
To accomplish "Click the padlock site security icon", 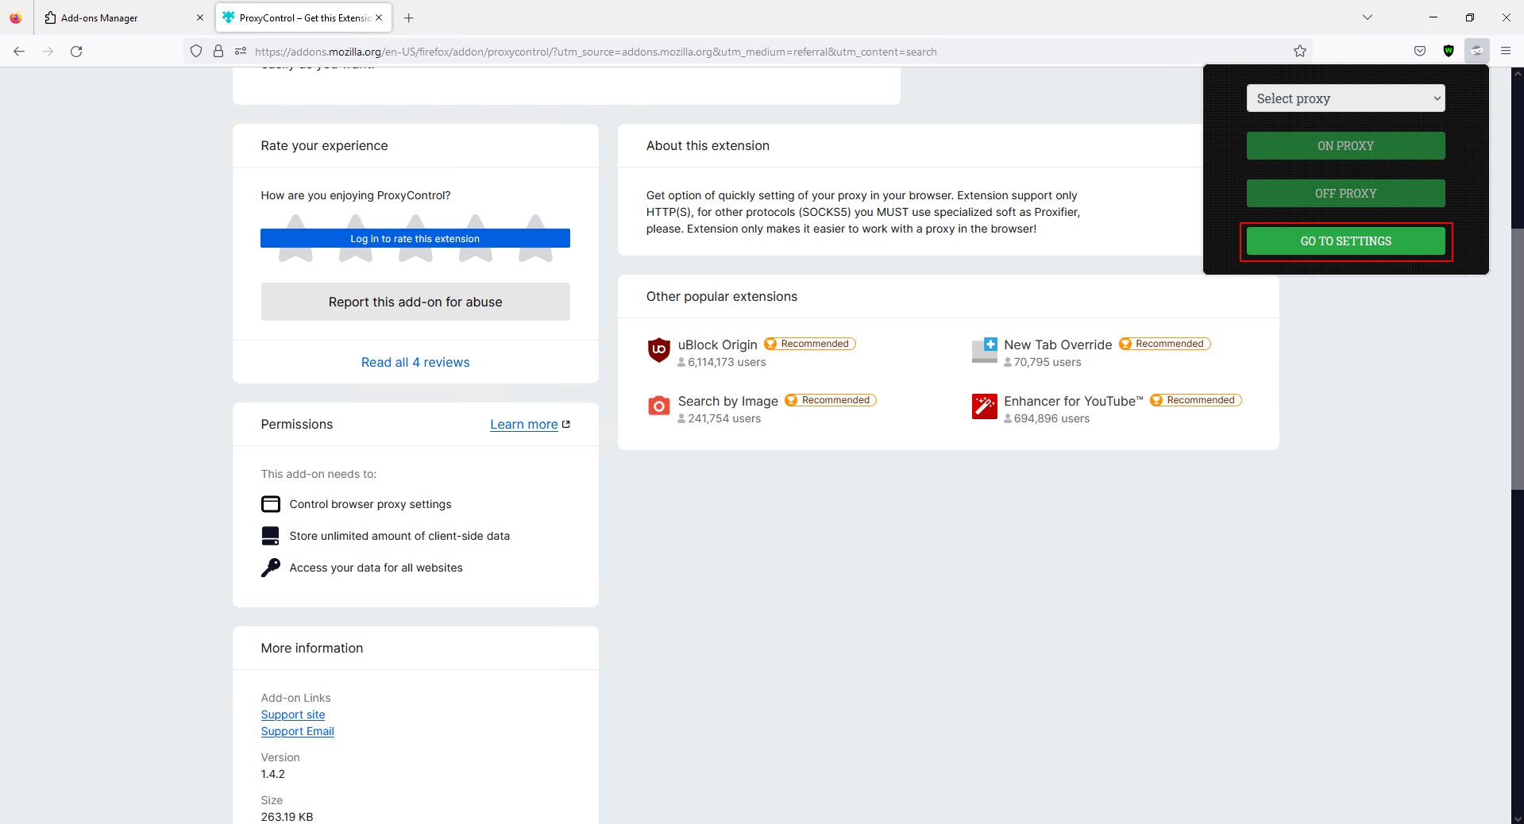I will pyautogui.click(x=218, y=52).
